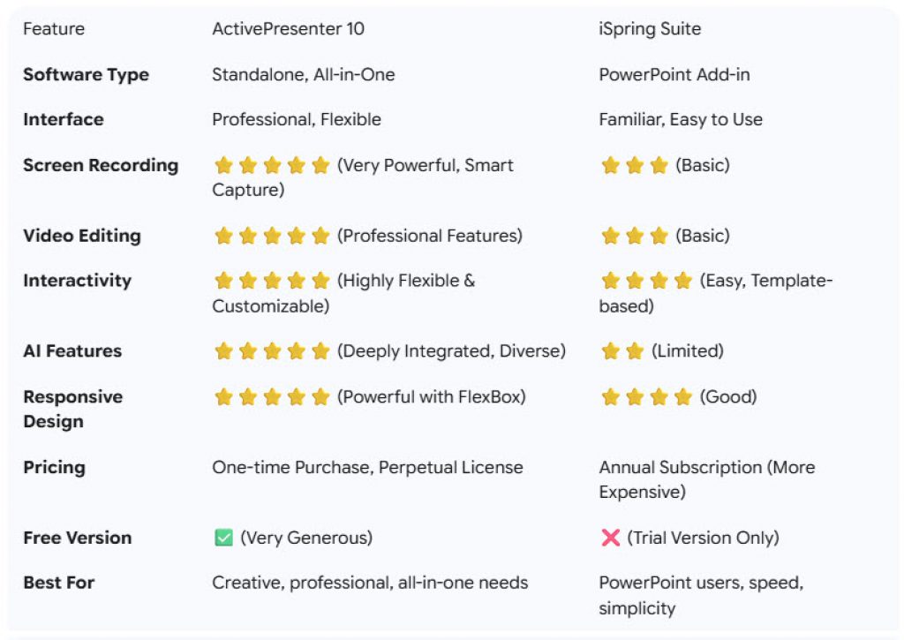Click the iSpring Suite column header
Screen dimensions: 904x640
650,28
